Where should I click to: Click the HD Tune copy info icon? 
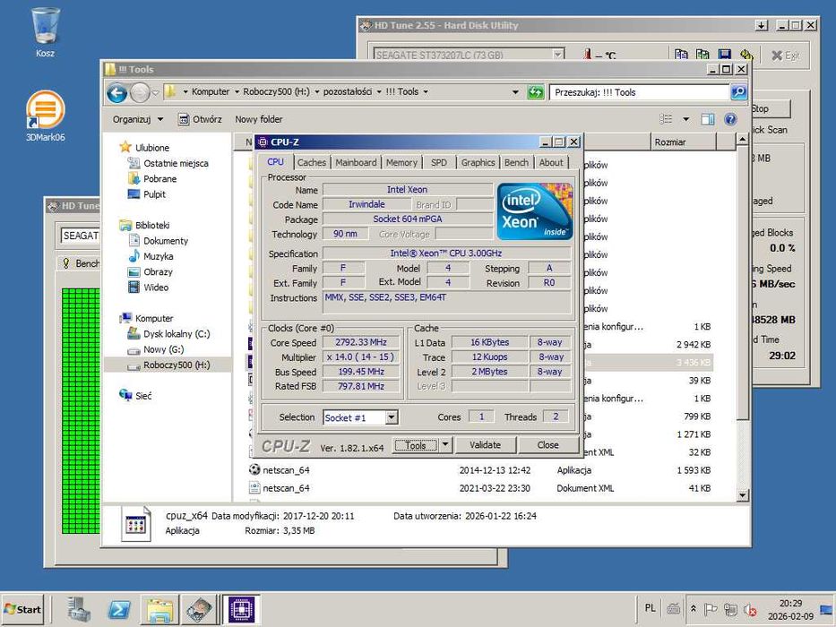tap(681, 55)
